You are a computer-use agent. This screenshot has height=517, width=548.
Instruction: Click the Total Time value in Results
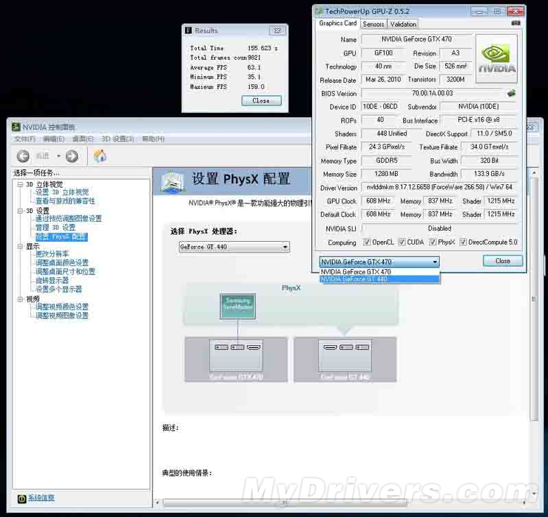point(263,48)
